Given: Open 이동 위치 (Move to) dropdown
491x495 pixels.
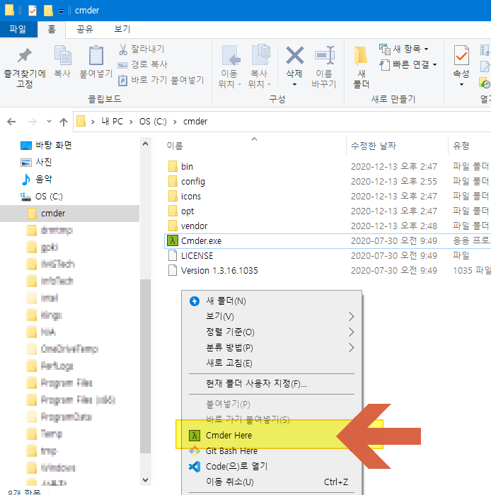Looking at the screenshot, I should [x=229, y=67].
